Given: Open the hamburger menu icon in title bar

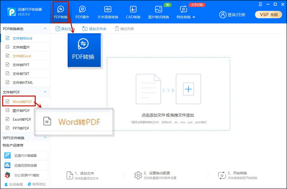Looking at the screenshot, I should [260, 4].
